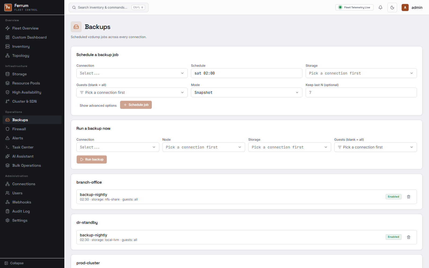Click the prod-cluster heading
Viewport: 429px width, 268px height.
point(88,263)
